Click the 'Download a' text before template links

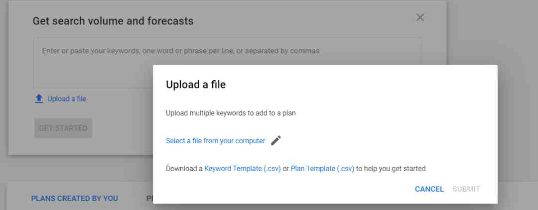coord(184,169)
